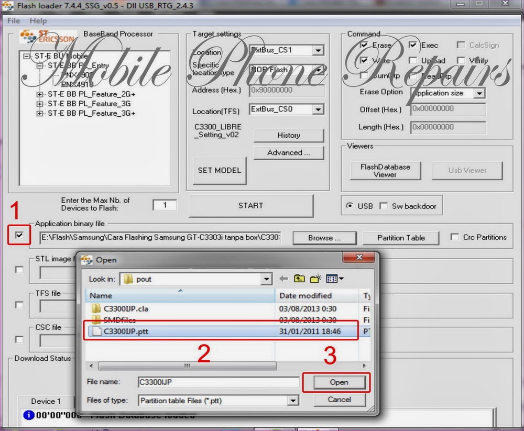This screenshot has width=524, height=431.
Task: Expand ST-E BB PL_Feature_3G node
Action: click(40, 104)
